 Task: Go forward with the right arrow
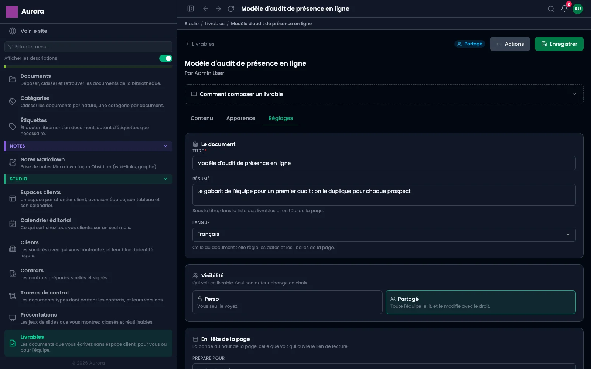pos(218,8)
